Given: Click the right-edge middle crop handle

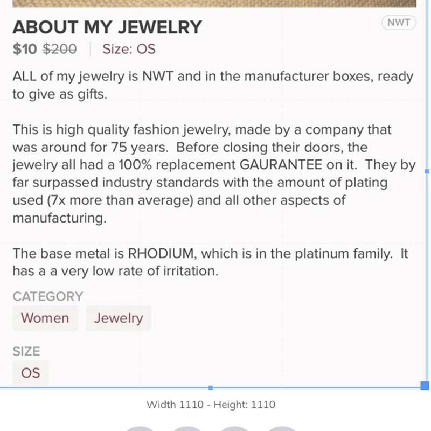Looking at the screenshot, I should click(x=427, y=171).
